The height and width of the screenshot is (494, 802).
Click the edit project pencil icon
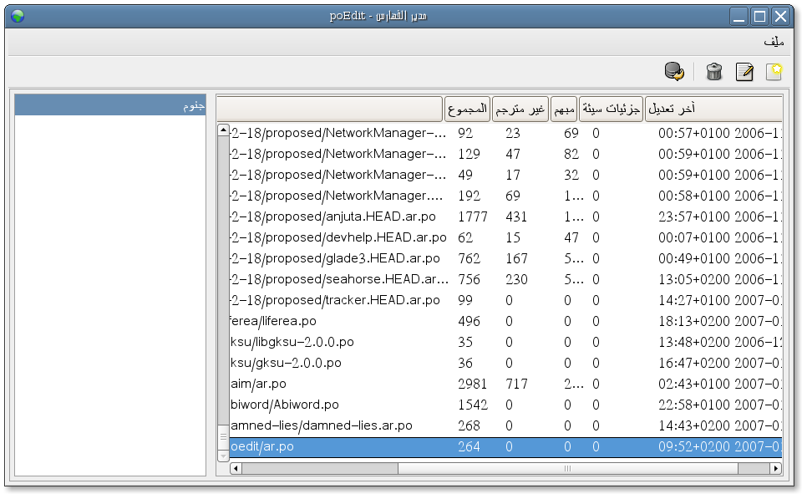coord(744,72)
